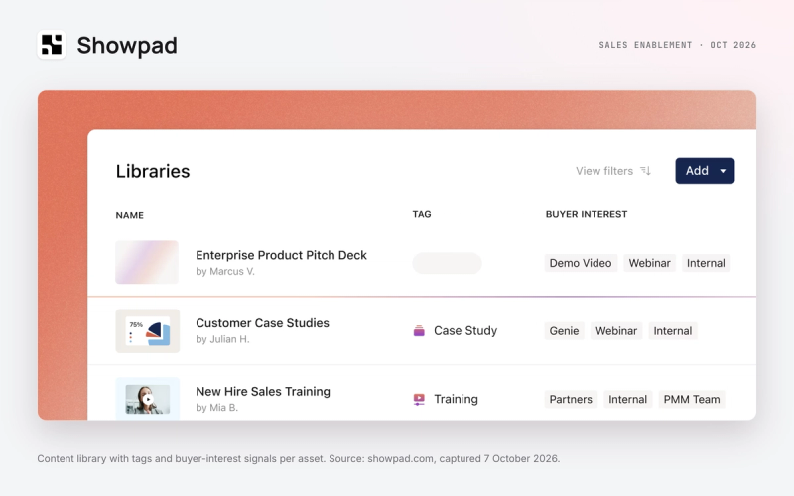This screenshot has width=794, height=496.
Task: Sort by the BUYER INTEREST column header
Action: tap(587, 214)
